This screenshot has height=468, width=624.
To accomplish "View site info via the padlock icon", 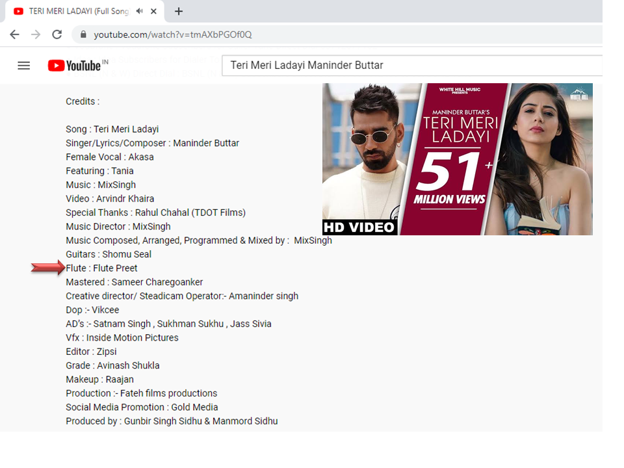I will tap(83, 34).
